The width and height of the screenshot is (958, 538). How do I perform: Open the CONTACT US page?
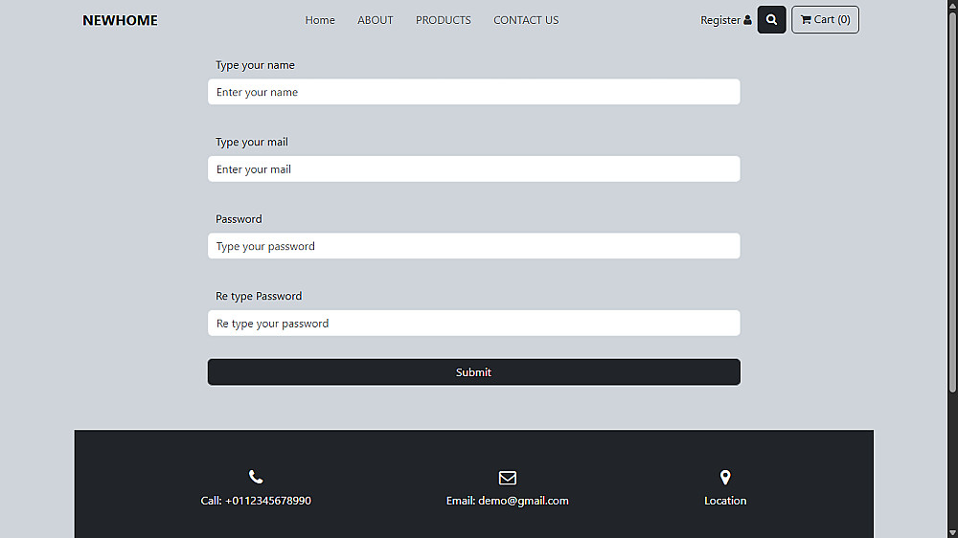pyautogui.click(x=526, y=20)
